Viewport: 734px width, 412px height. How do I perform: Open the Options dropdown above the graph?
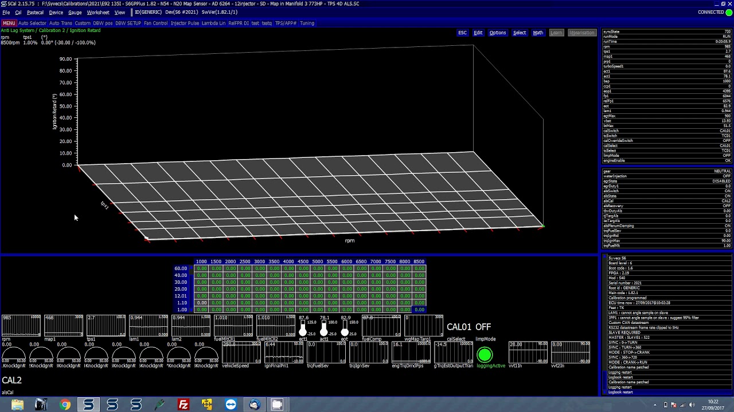click(497, 33)
